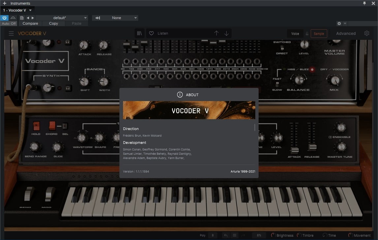
Task: Click the BALANCE knob
Action: click(x=299, y=80)
